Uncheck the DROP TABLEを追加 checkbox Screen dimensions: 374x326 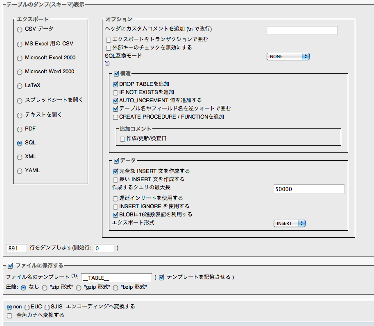(x=116, y=84)
